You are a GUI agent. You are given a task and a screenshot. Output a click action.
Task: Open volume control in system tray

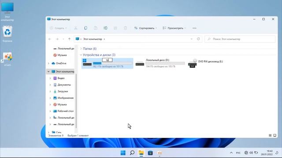(x=251, y=153)
